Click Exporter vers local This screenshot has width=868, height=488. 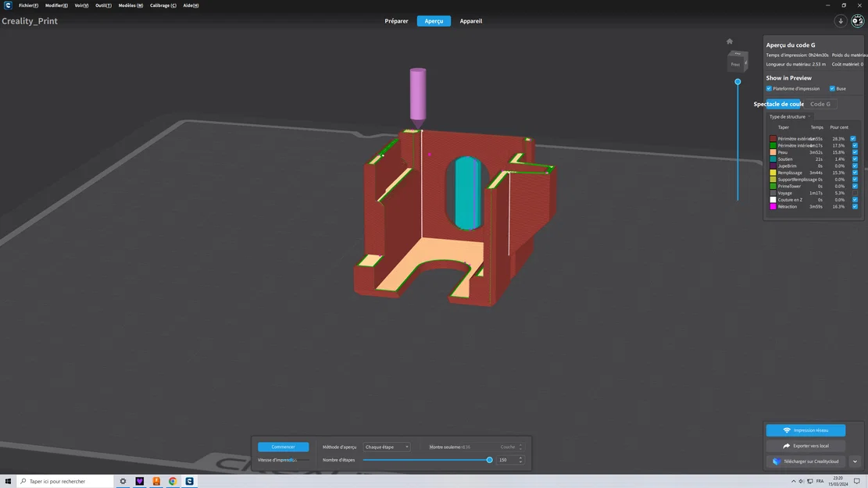click(805, 445)
